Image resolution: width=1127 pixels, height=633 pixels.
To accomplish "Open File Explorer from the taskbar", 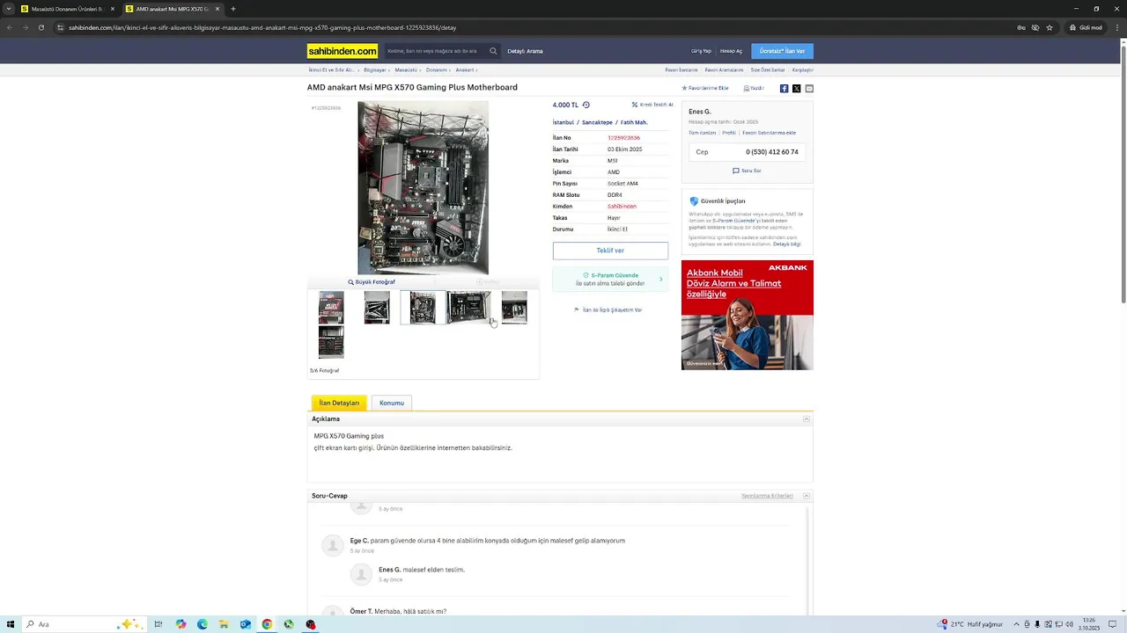I will (x=224, y=624).
